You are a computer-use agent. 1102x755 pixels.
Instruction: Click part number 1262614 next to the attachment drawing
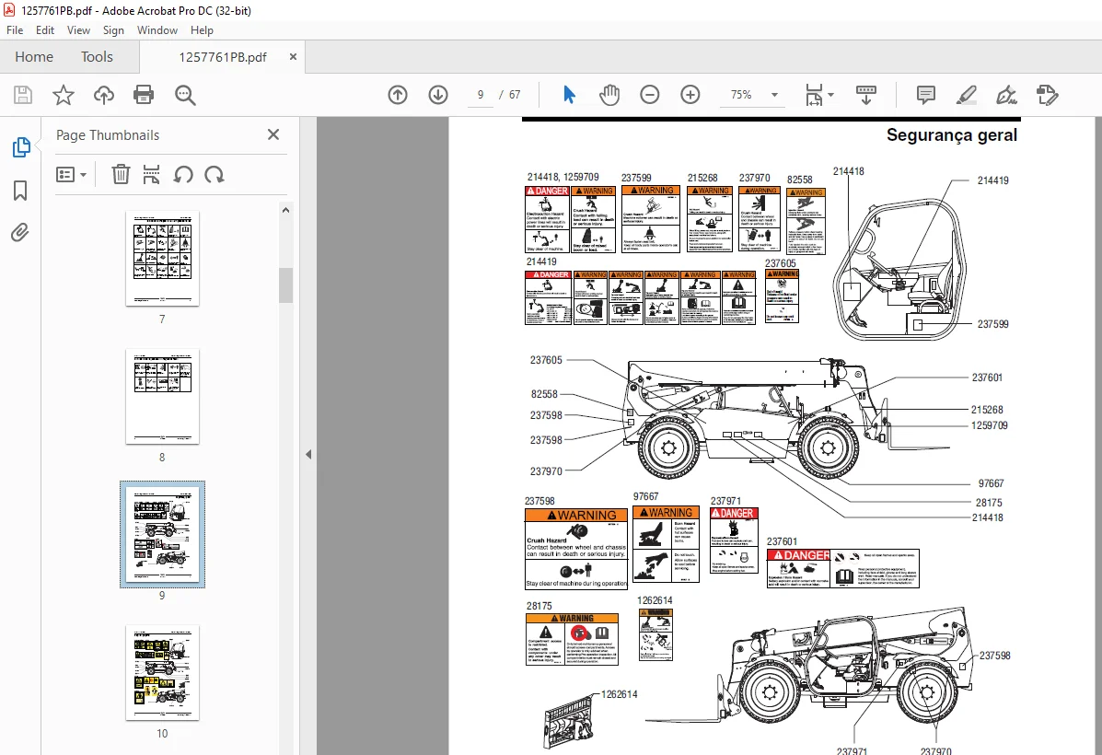[x=620, y=694]
